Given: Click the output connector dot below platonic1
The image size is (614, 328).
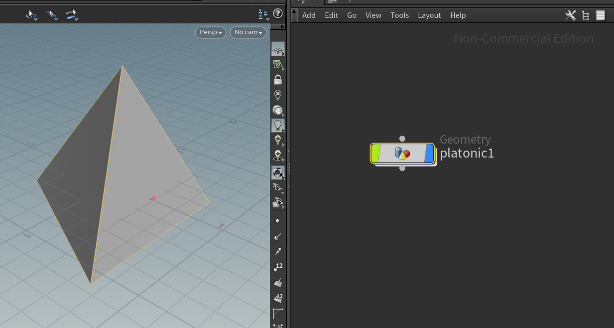Looking at the screenshot, I should 402,168.
